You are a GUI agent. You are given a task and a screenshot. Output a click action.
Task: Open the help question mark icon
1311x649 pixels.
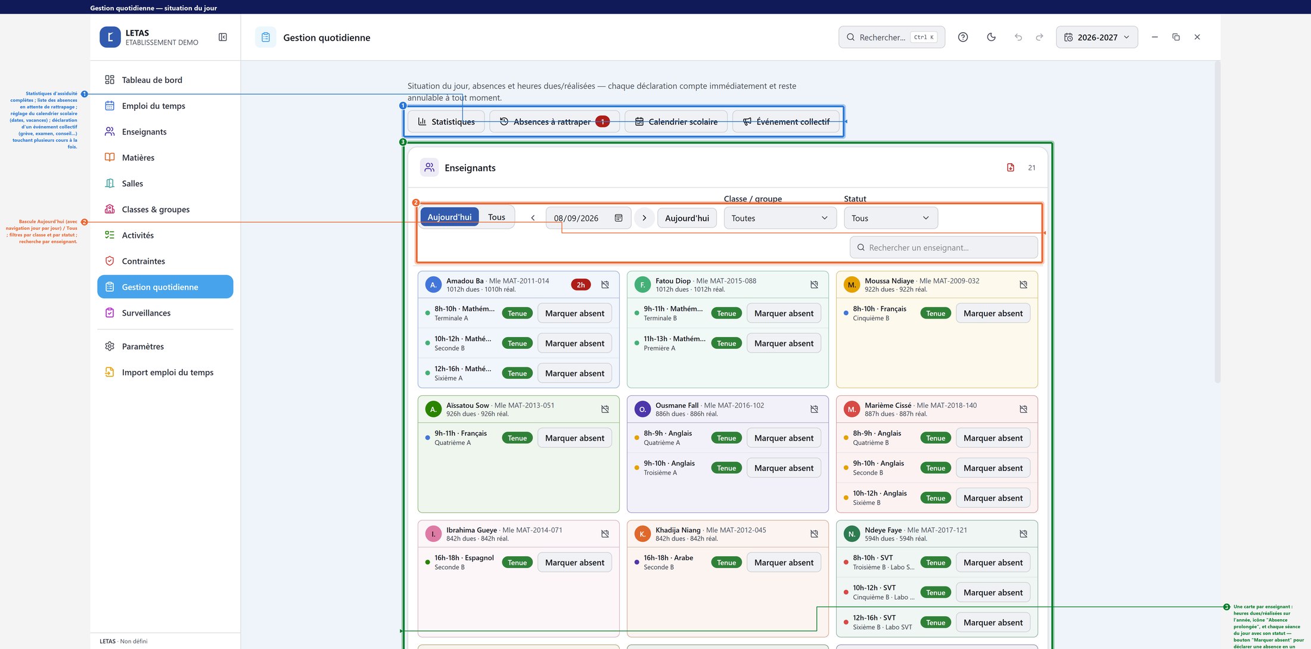coord(962,37)
